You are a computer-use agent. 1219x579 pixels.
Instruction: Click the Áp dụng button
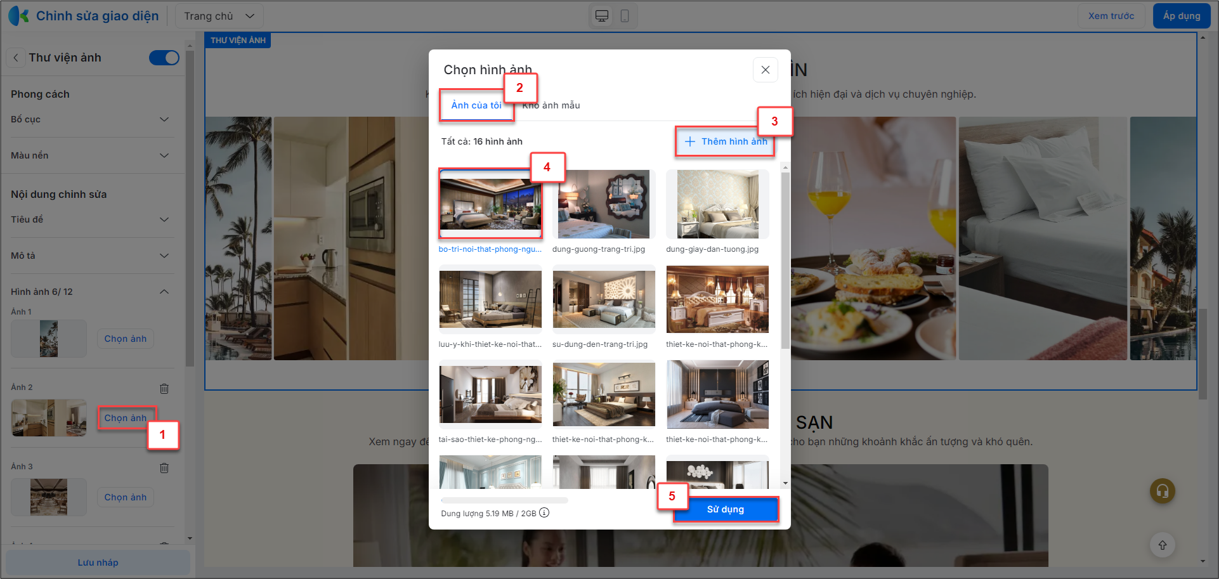coord(1182,16)
